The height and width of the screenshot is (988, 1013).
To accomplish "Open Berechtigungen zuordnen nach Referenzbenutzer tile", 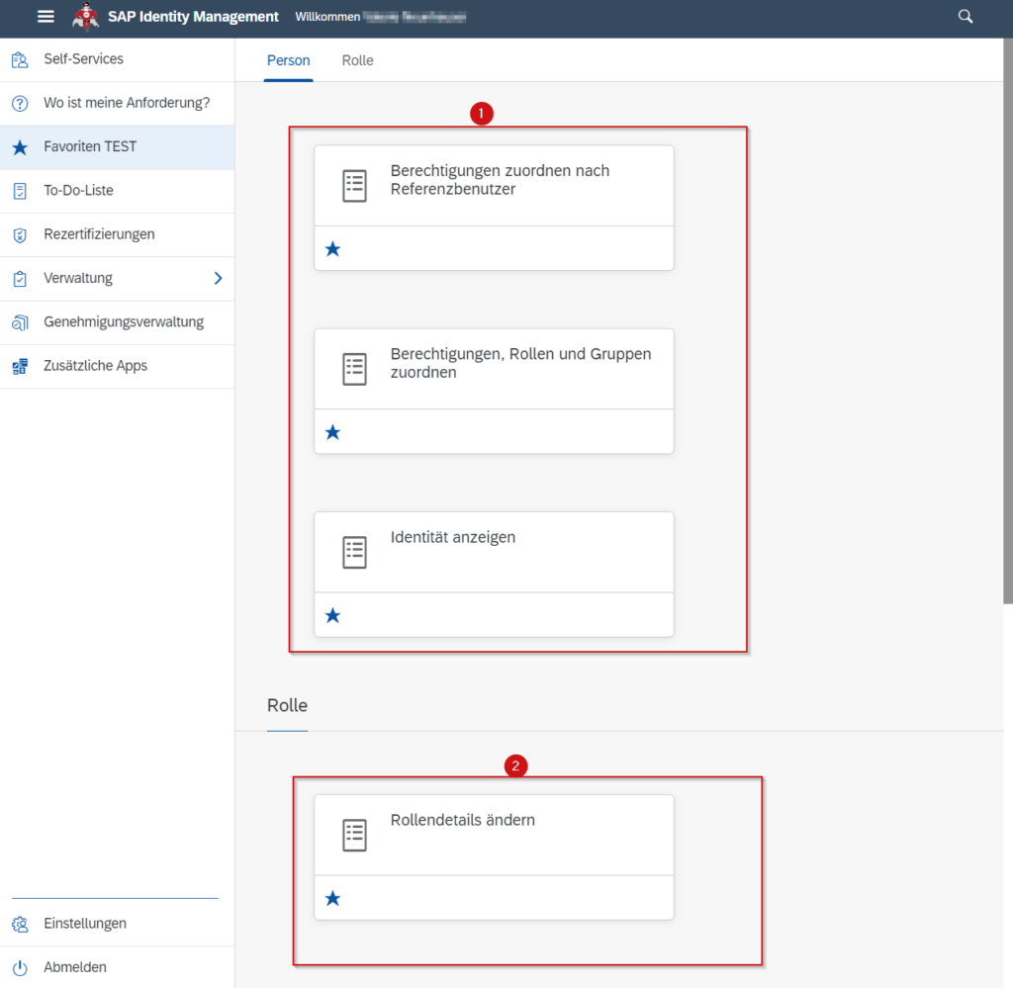I will tap(494, 208).
